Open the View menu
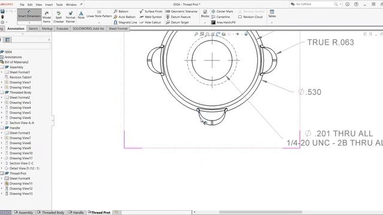Image resolution: width=383 pixels, height=215 pixels. tap(39, 5)
